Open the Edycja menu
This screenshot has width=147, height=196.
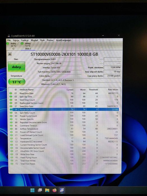16,40
